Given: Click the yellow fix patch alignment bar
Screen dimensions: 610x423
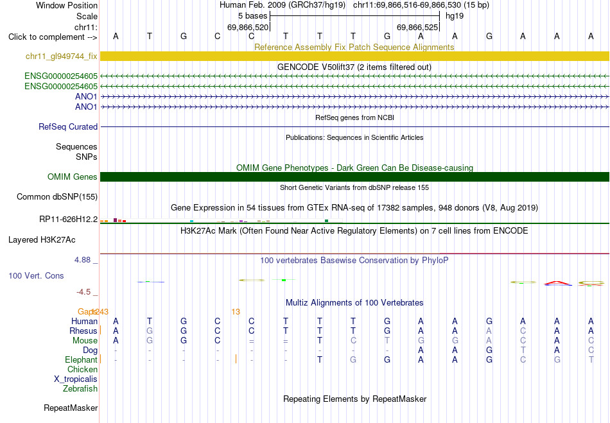Looking at the screenshot, I should point(354,56).
